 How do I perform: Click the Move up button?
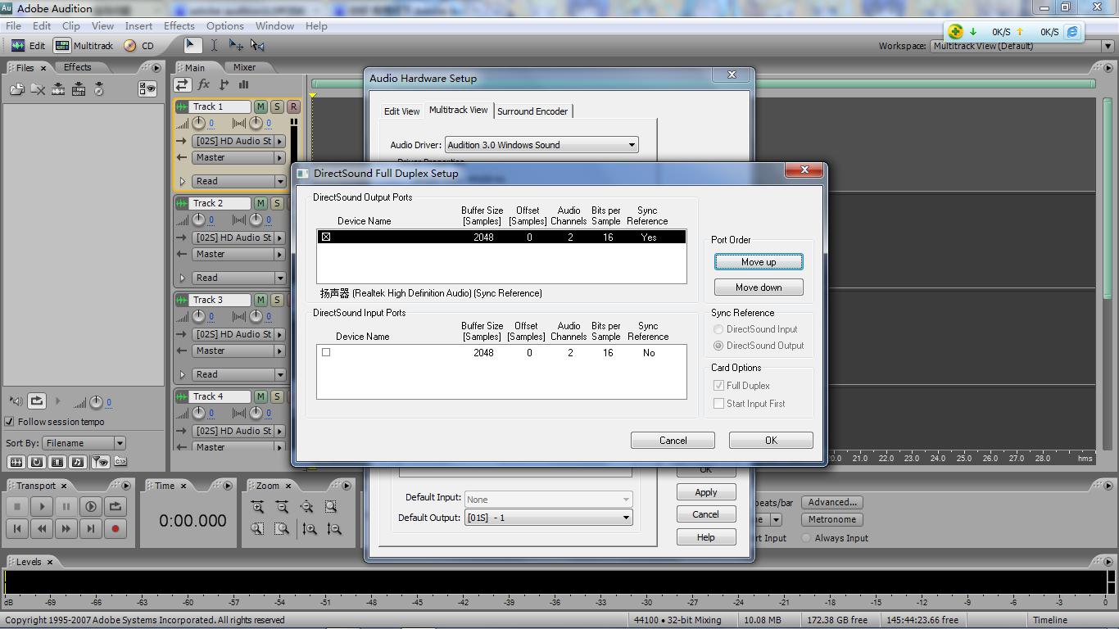759,262
